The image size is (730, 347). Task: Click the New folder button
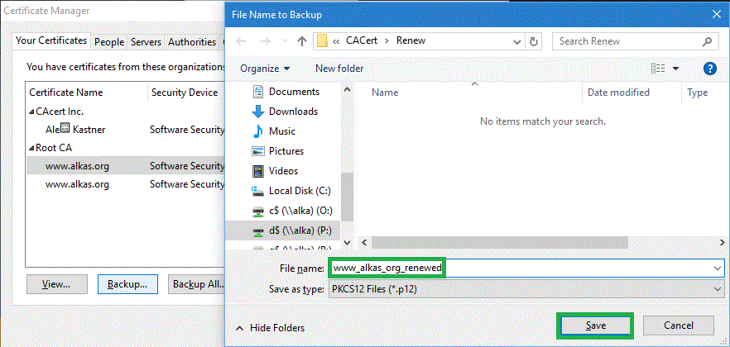click(339, 69)
